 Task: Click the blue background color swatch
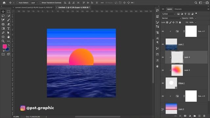[8, 49]
